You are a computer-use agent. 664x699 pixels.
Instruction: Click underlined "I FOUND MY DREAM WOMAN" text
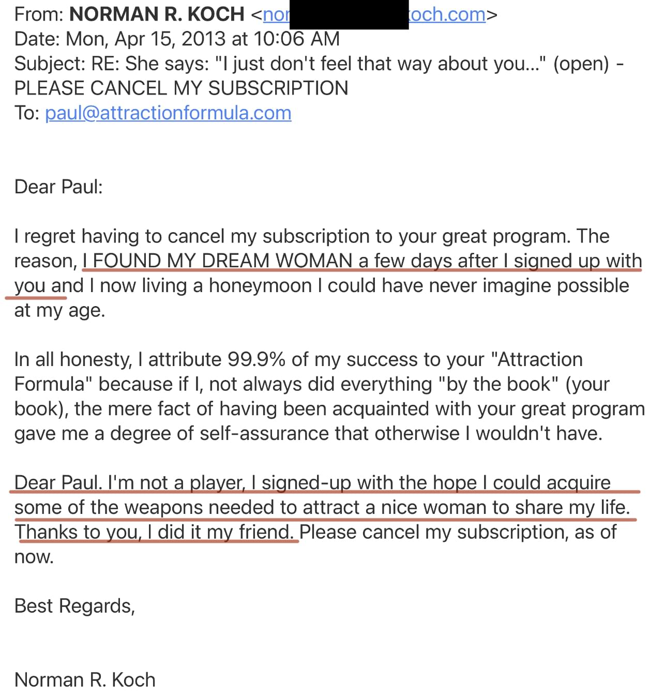[217, 261]
